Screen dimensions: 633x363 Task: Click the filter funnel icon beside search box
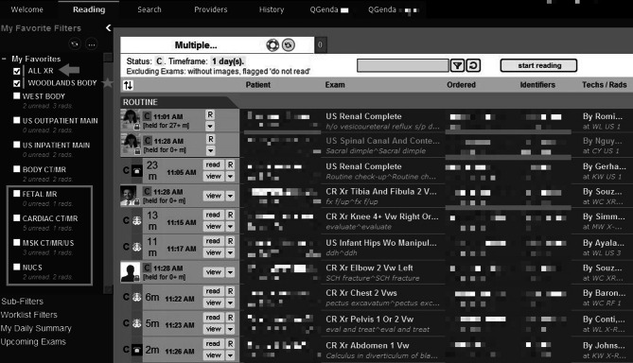(457, 65)
